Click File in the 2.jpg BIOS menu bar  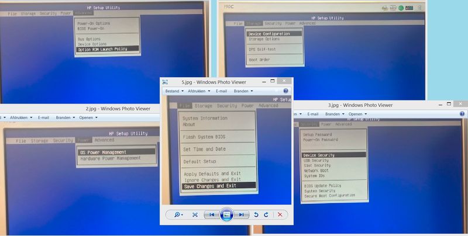pos(21,141)
